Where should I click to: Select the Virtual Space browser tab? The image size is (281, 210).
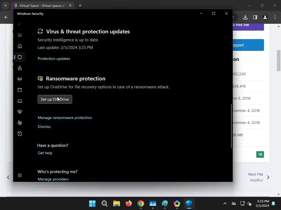(x=43, y=5)
